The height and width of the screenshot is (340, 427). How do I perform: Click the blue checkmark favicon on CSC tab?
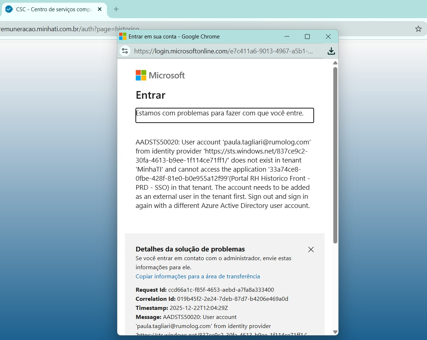[9, 9]
